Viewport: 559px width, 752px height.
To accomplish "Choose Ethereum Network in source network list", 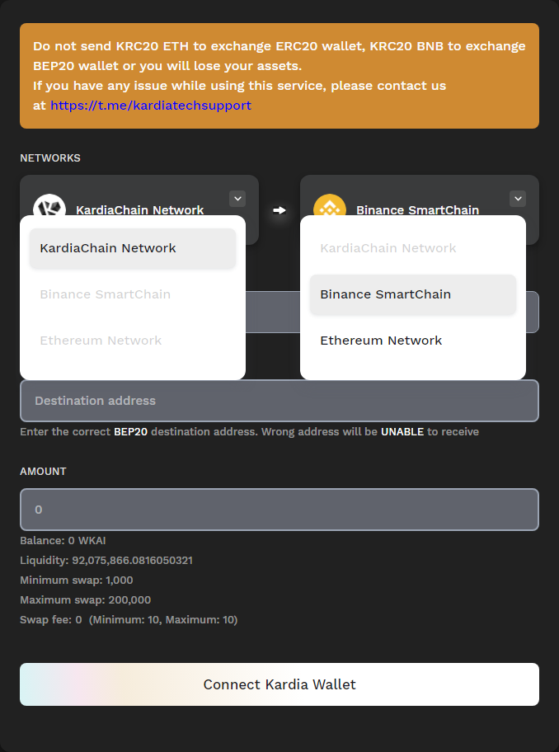I will 133,340.
